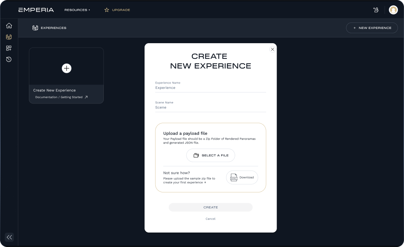Focus the Experience Name input field

point(210,88)
